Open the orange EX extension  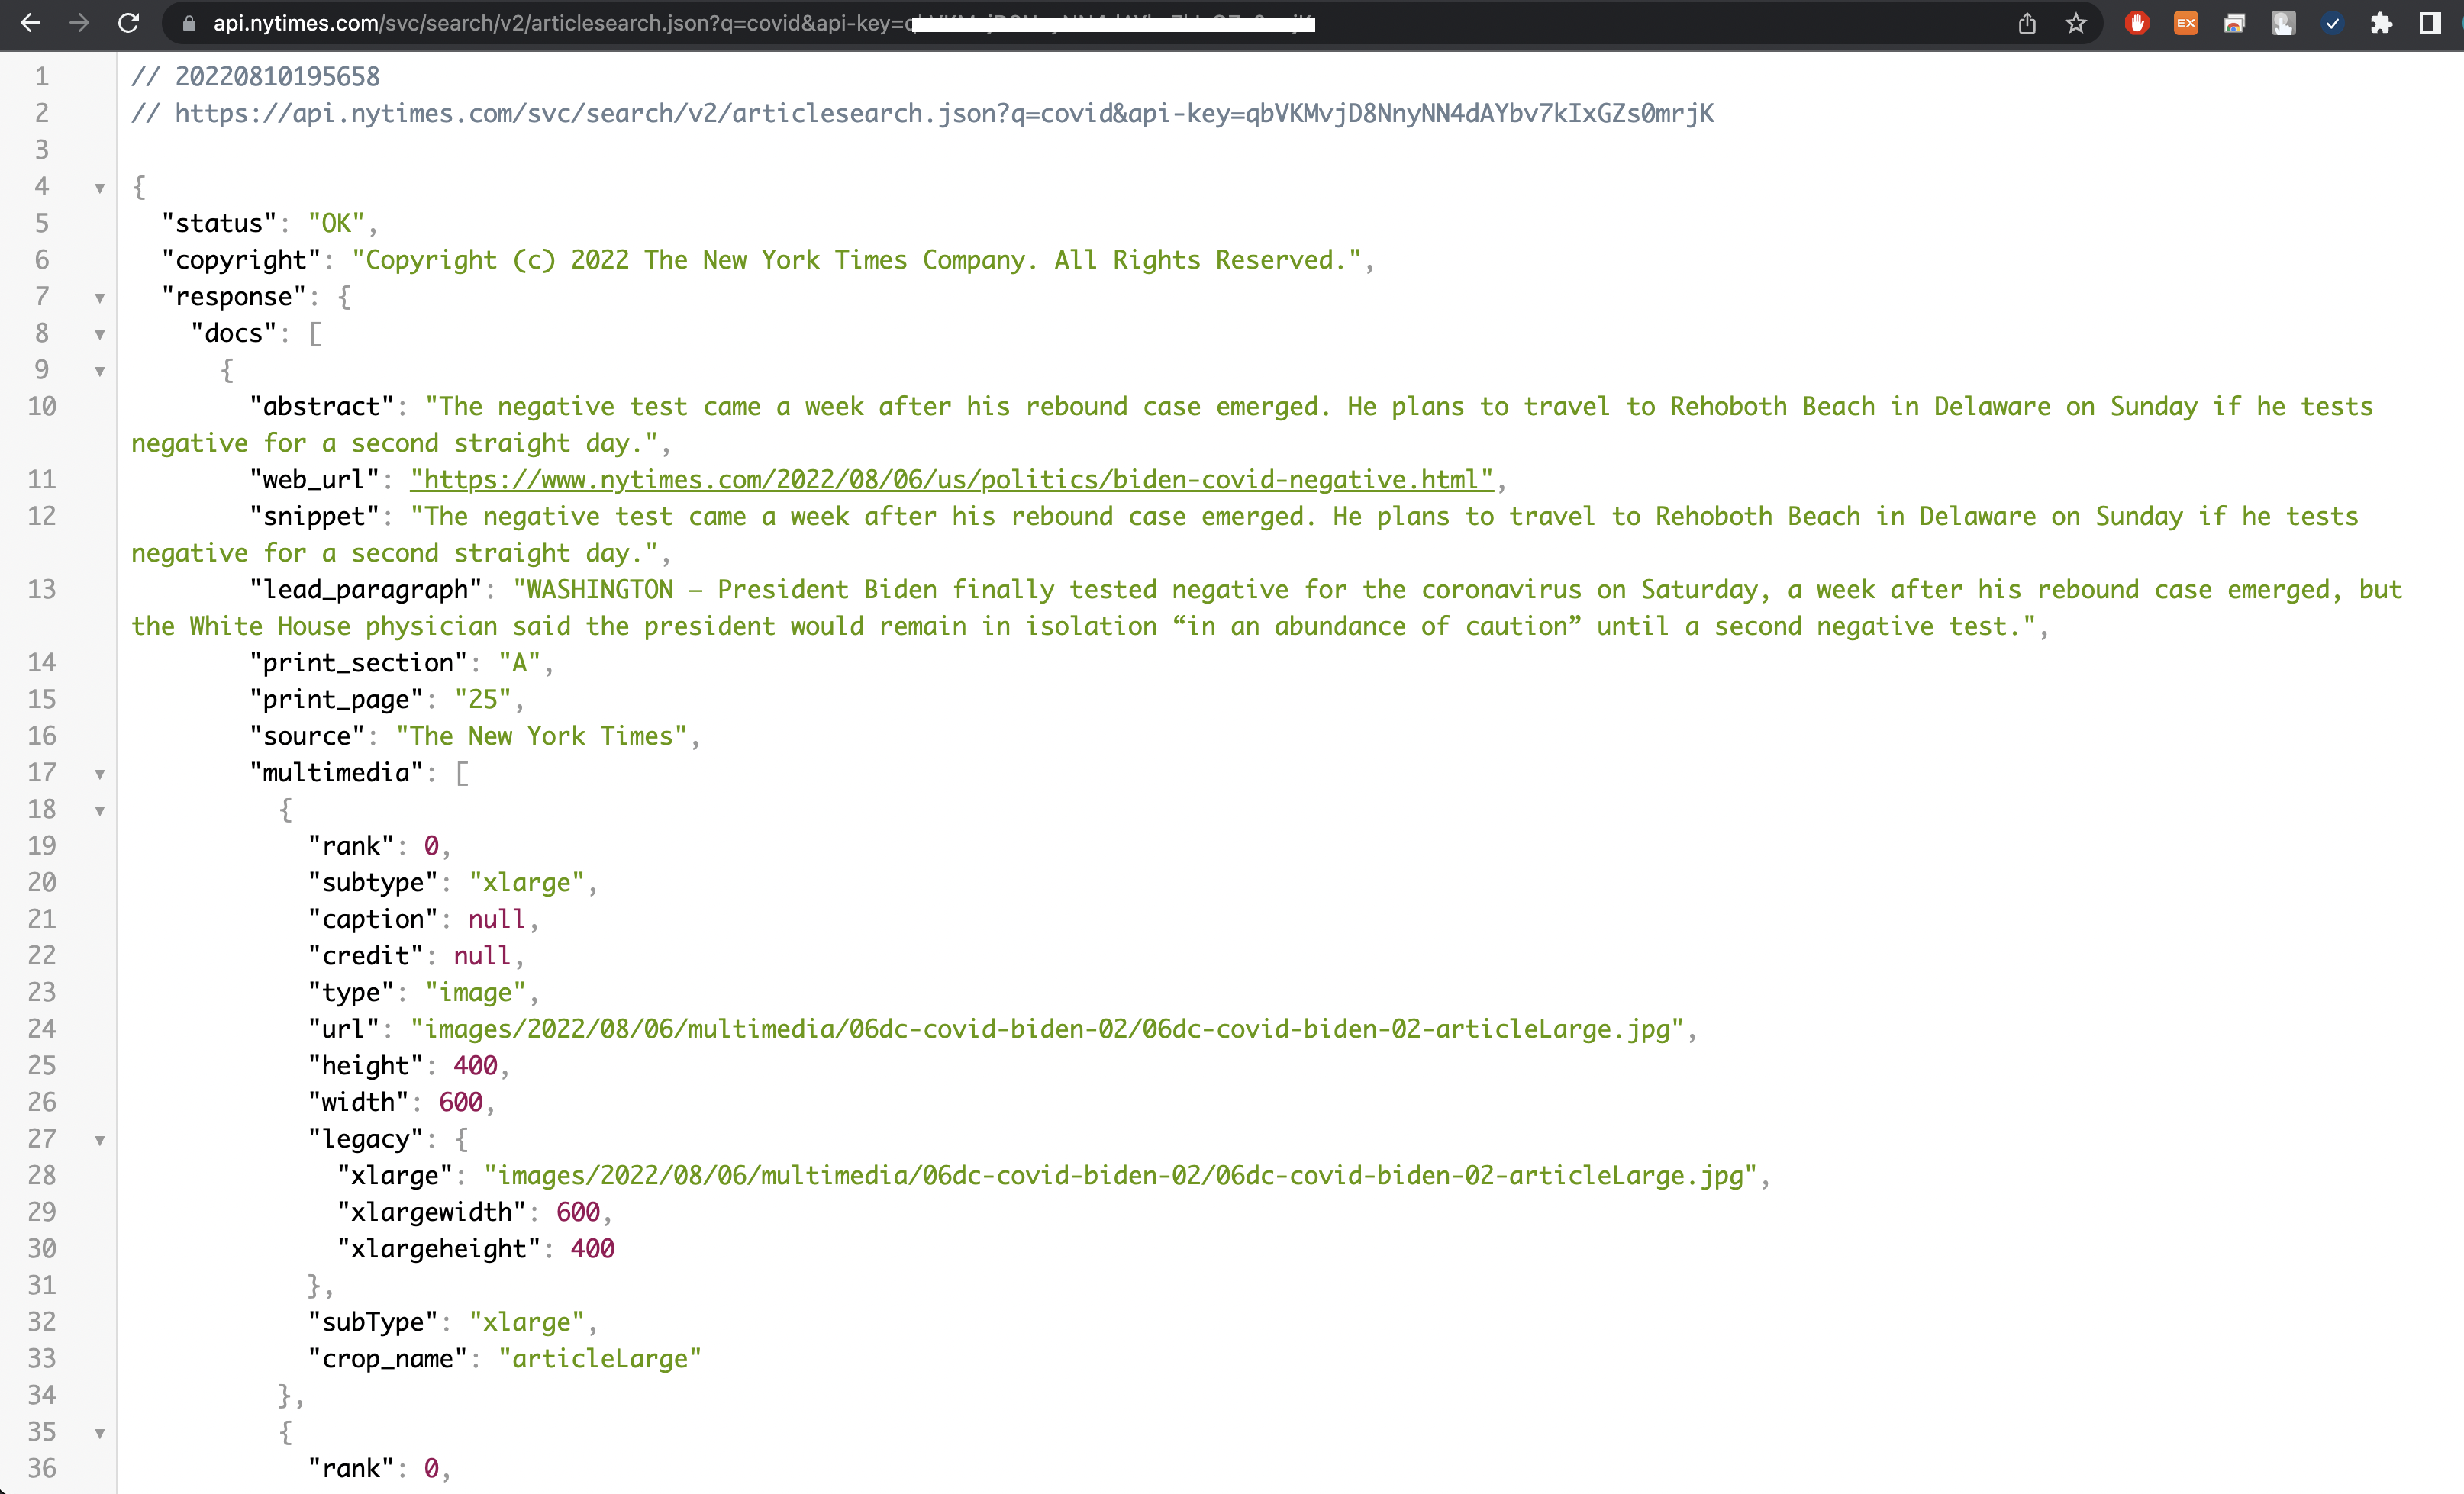[2186, 23]
